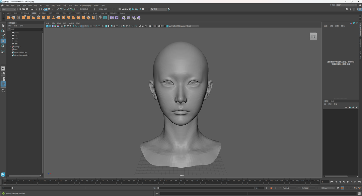Jump to end of playback range
362x196 pixels.
pyautogui.click(x=359, y=182)
